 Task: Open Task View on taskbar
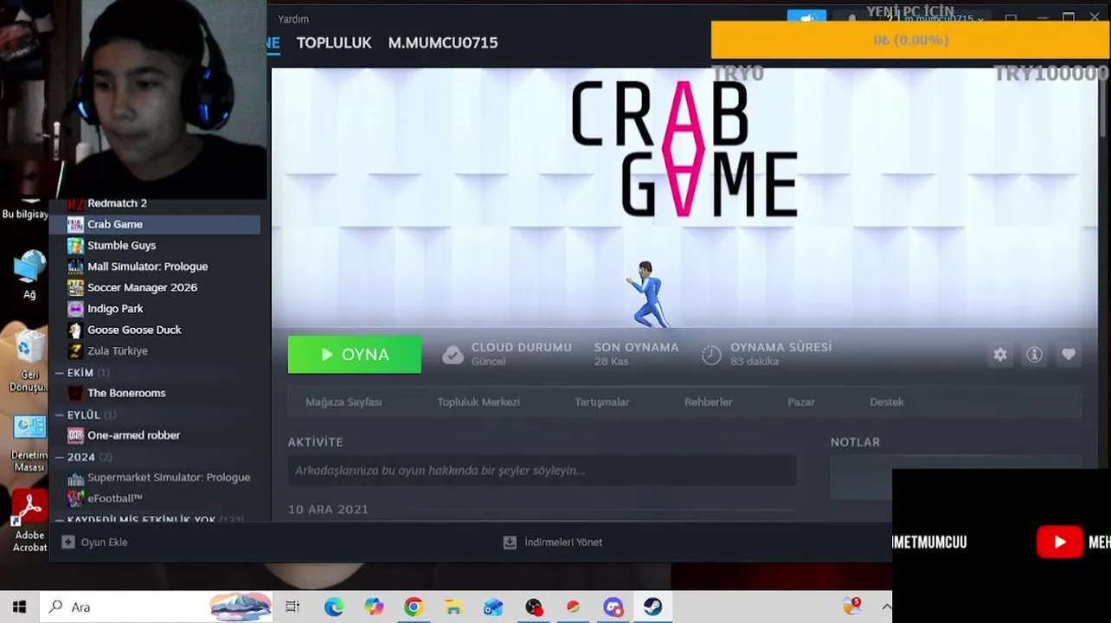292,607
